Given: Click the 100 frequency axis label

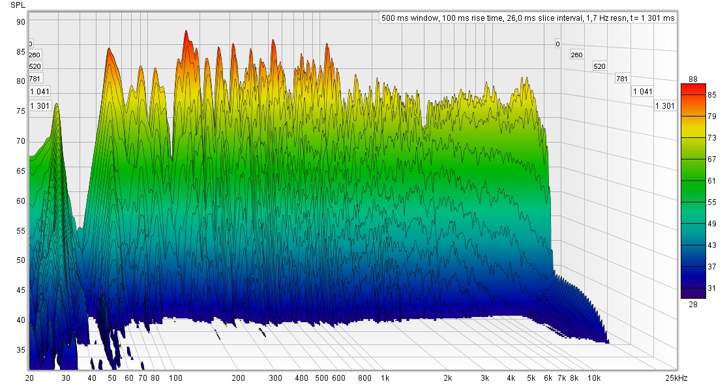Looking at the screenshot, I should (x=175, y=378).
